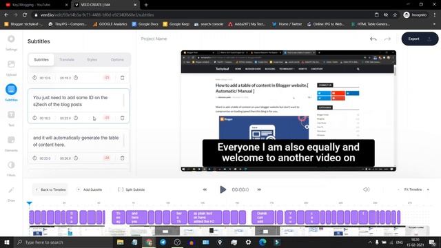Delete the subtitle starting at 00:13.6
Viewport: 441px width, 248px height.
123,78
